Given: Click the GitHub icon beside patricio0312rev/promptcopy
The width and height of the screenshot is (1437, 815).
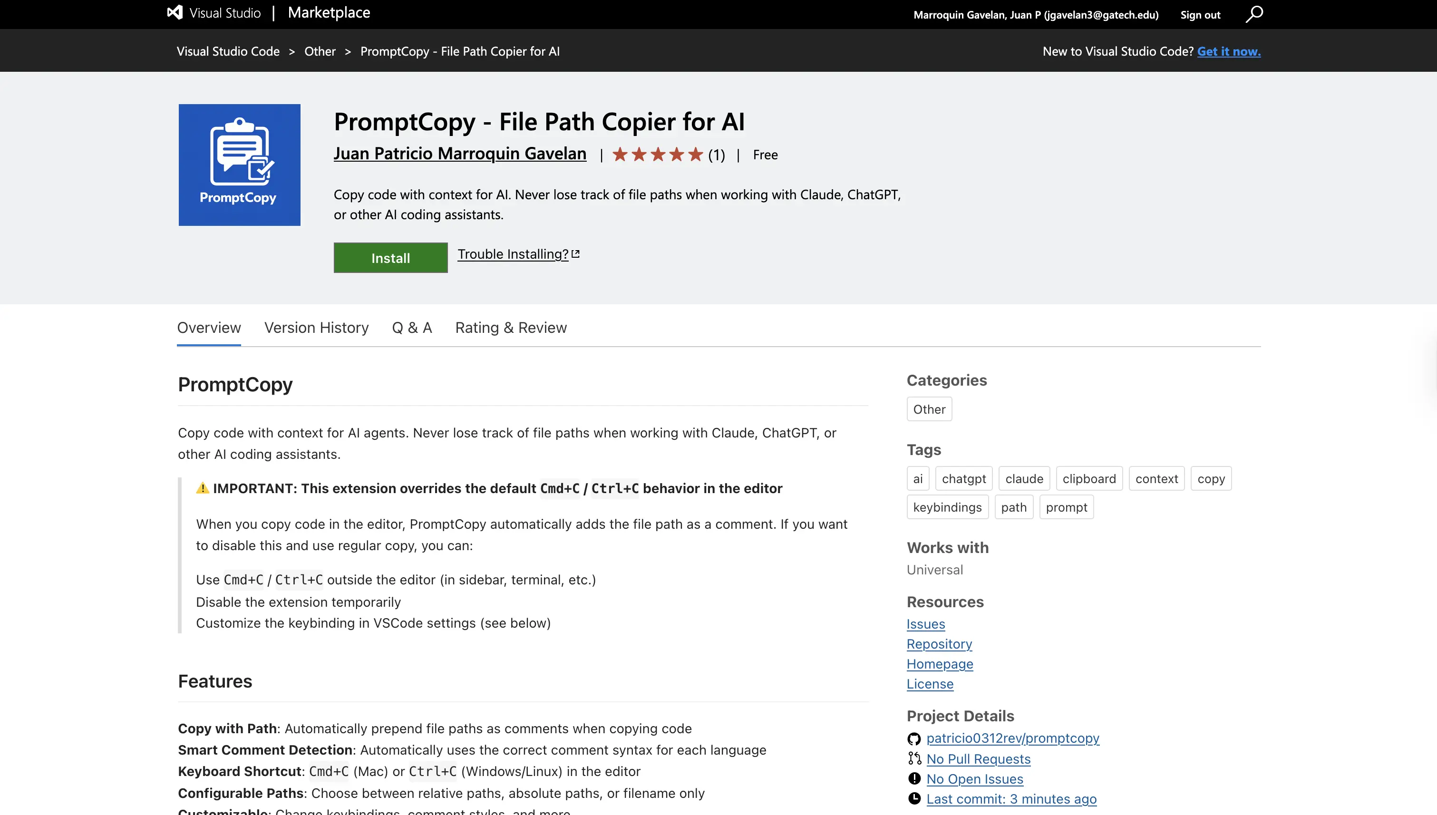Looking at the screenshot, I should click(x=914, y=739).
